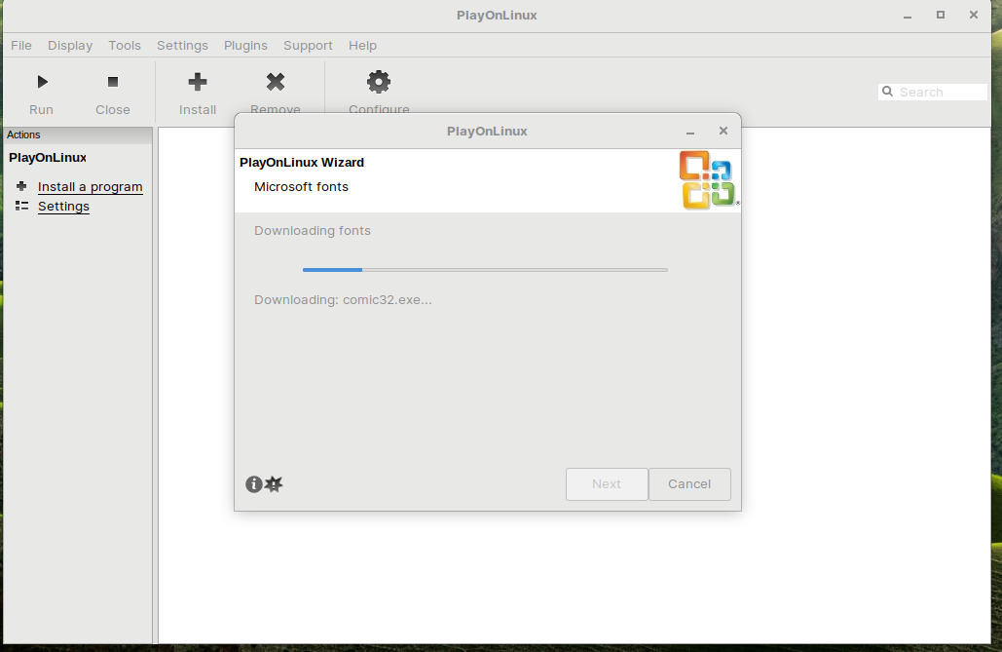Click the Actions panel header
This screenshot has height=652, width=1002.
pos(78,135)
